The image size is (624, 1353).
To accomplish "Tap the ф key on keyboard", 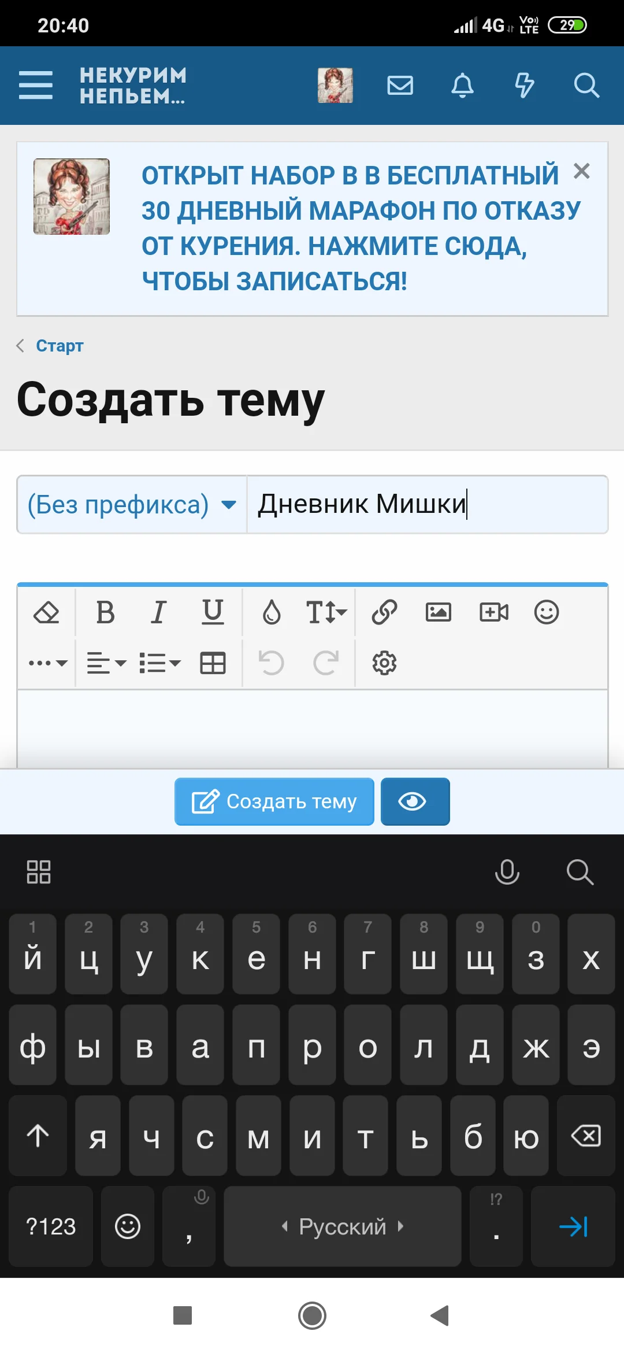I will point(33,1045).
